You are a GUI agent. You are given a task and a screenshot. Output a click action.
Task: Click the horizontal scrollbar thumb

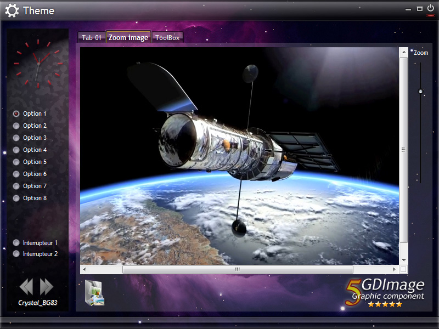pos(238,269)
